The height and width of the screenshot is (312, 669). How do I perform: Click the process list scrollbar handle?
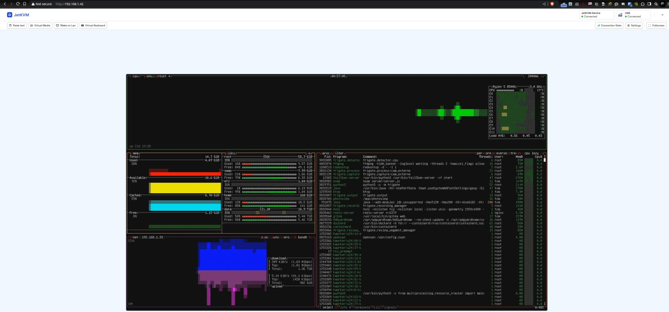point(545,160)
